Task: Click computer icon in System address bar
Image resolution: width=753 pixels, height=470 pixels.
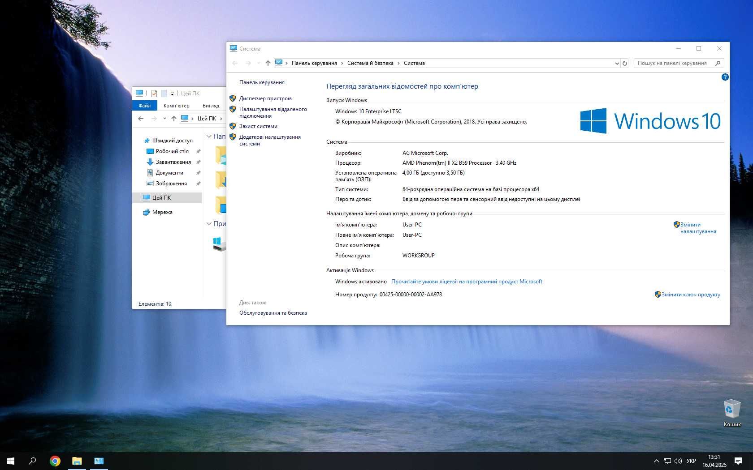Action: tap(279, 63)
